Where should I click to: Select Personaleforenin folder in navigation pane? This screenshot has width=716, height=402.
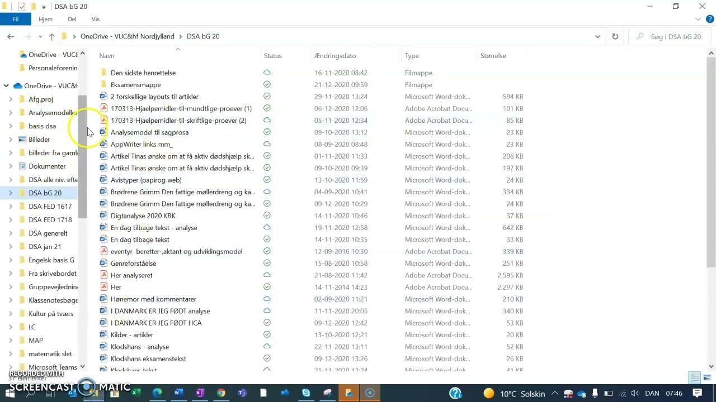point(53,68)
